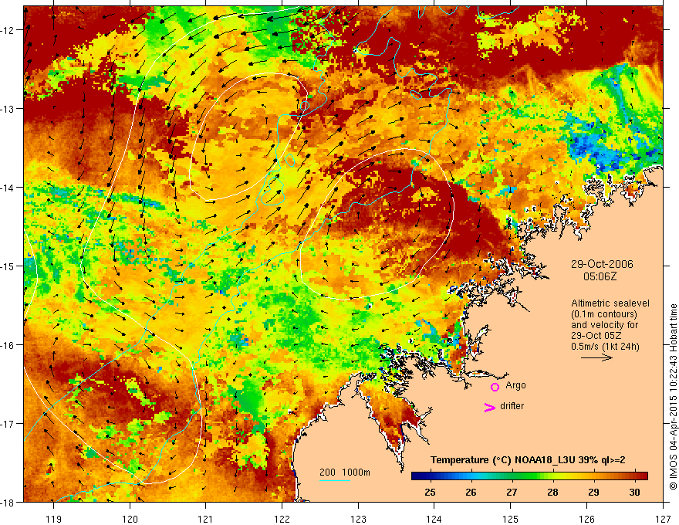
Task: Click the cyan 200 1000m isobath legend line
Action: point(335,480)
